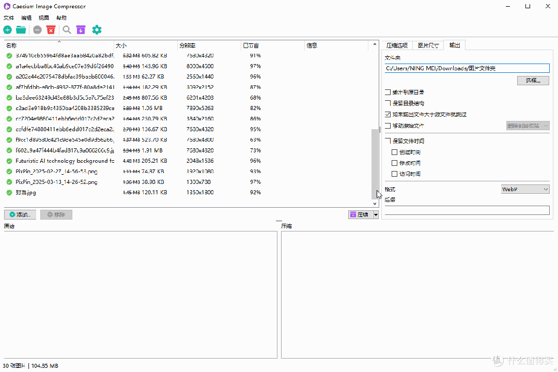The height and width of the screenshot is (372, 558).
Task: Open the WebP format dropdown
Action: point(525,190)
